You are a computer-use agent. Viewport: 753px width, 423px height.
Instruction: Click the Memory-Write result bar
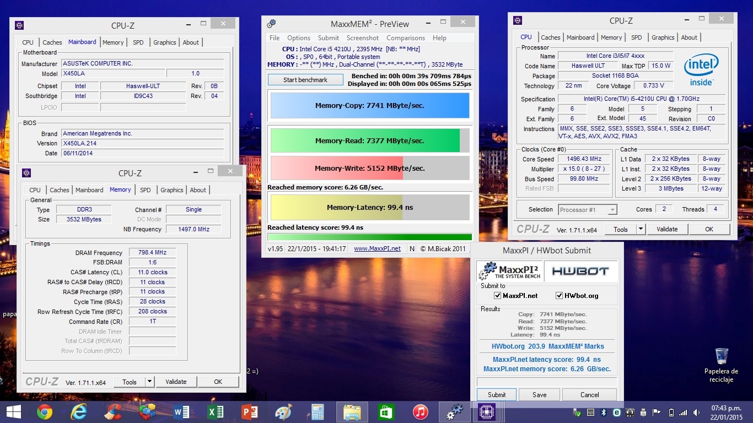click(x=370, y=168)
